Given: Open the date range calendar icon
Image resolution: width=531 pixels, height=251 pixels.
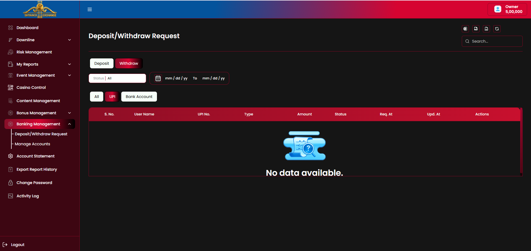Looking at the screenshot, I should (158, 78).
